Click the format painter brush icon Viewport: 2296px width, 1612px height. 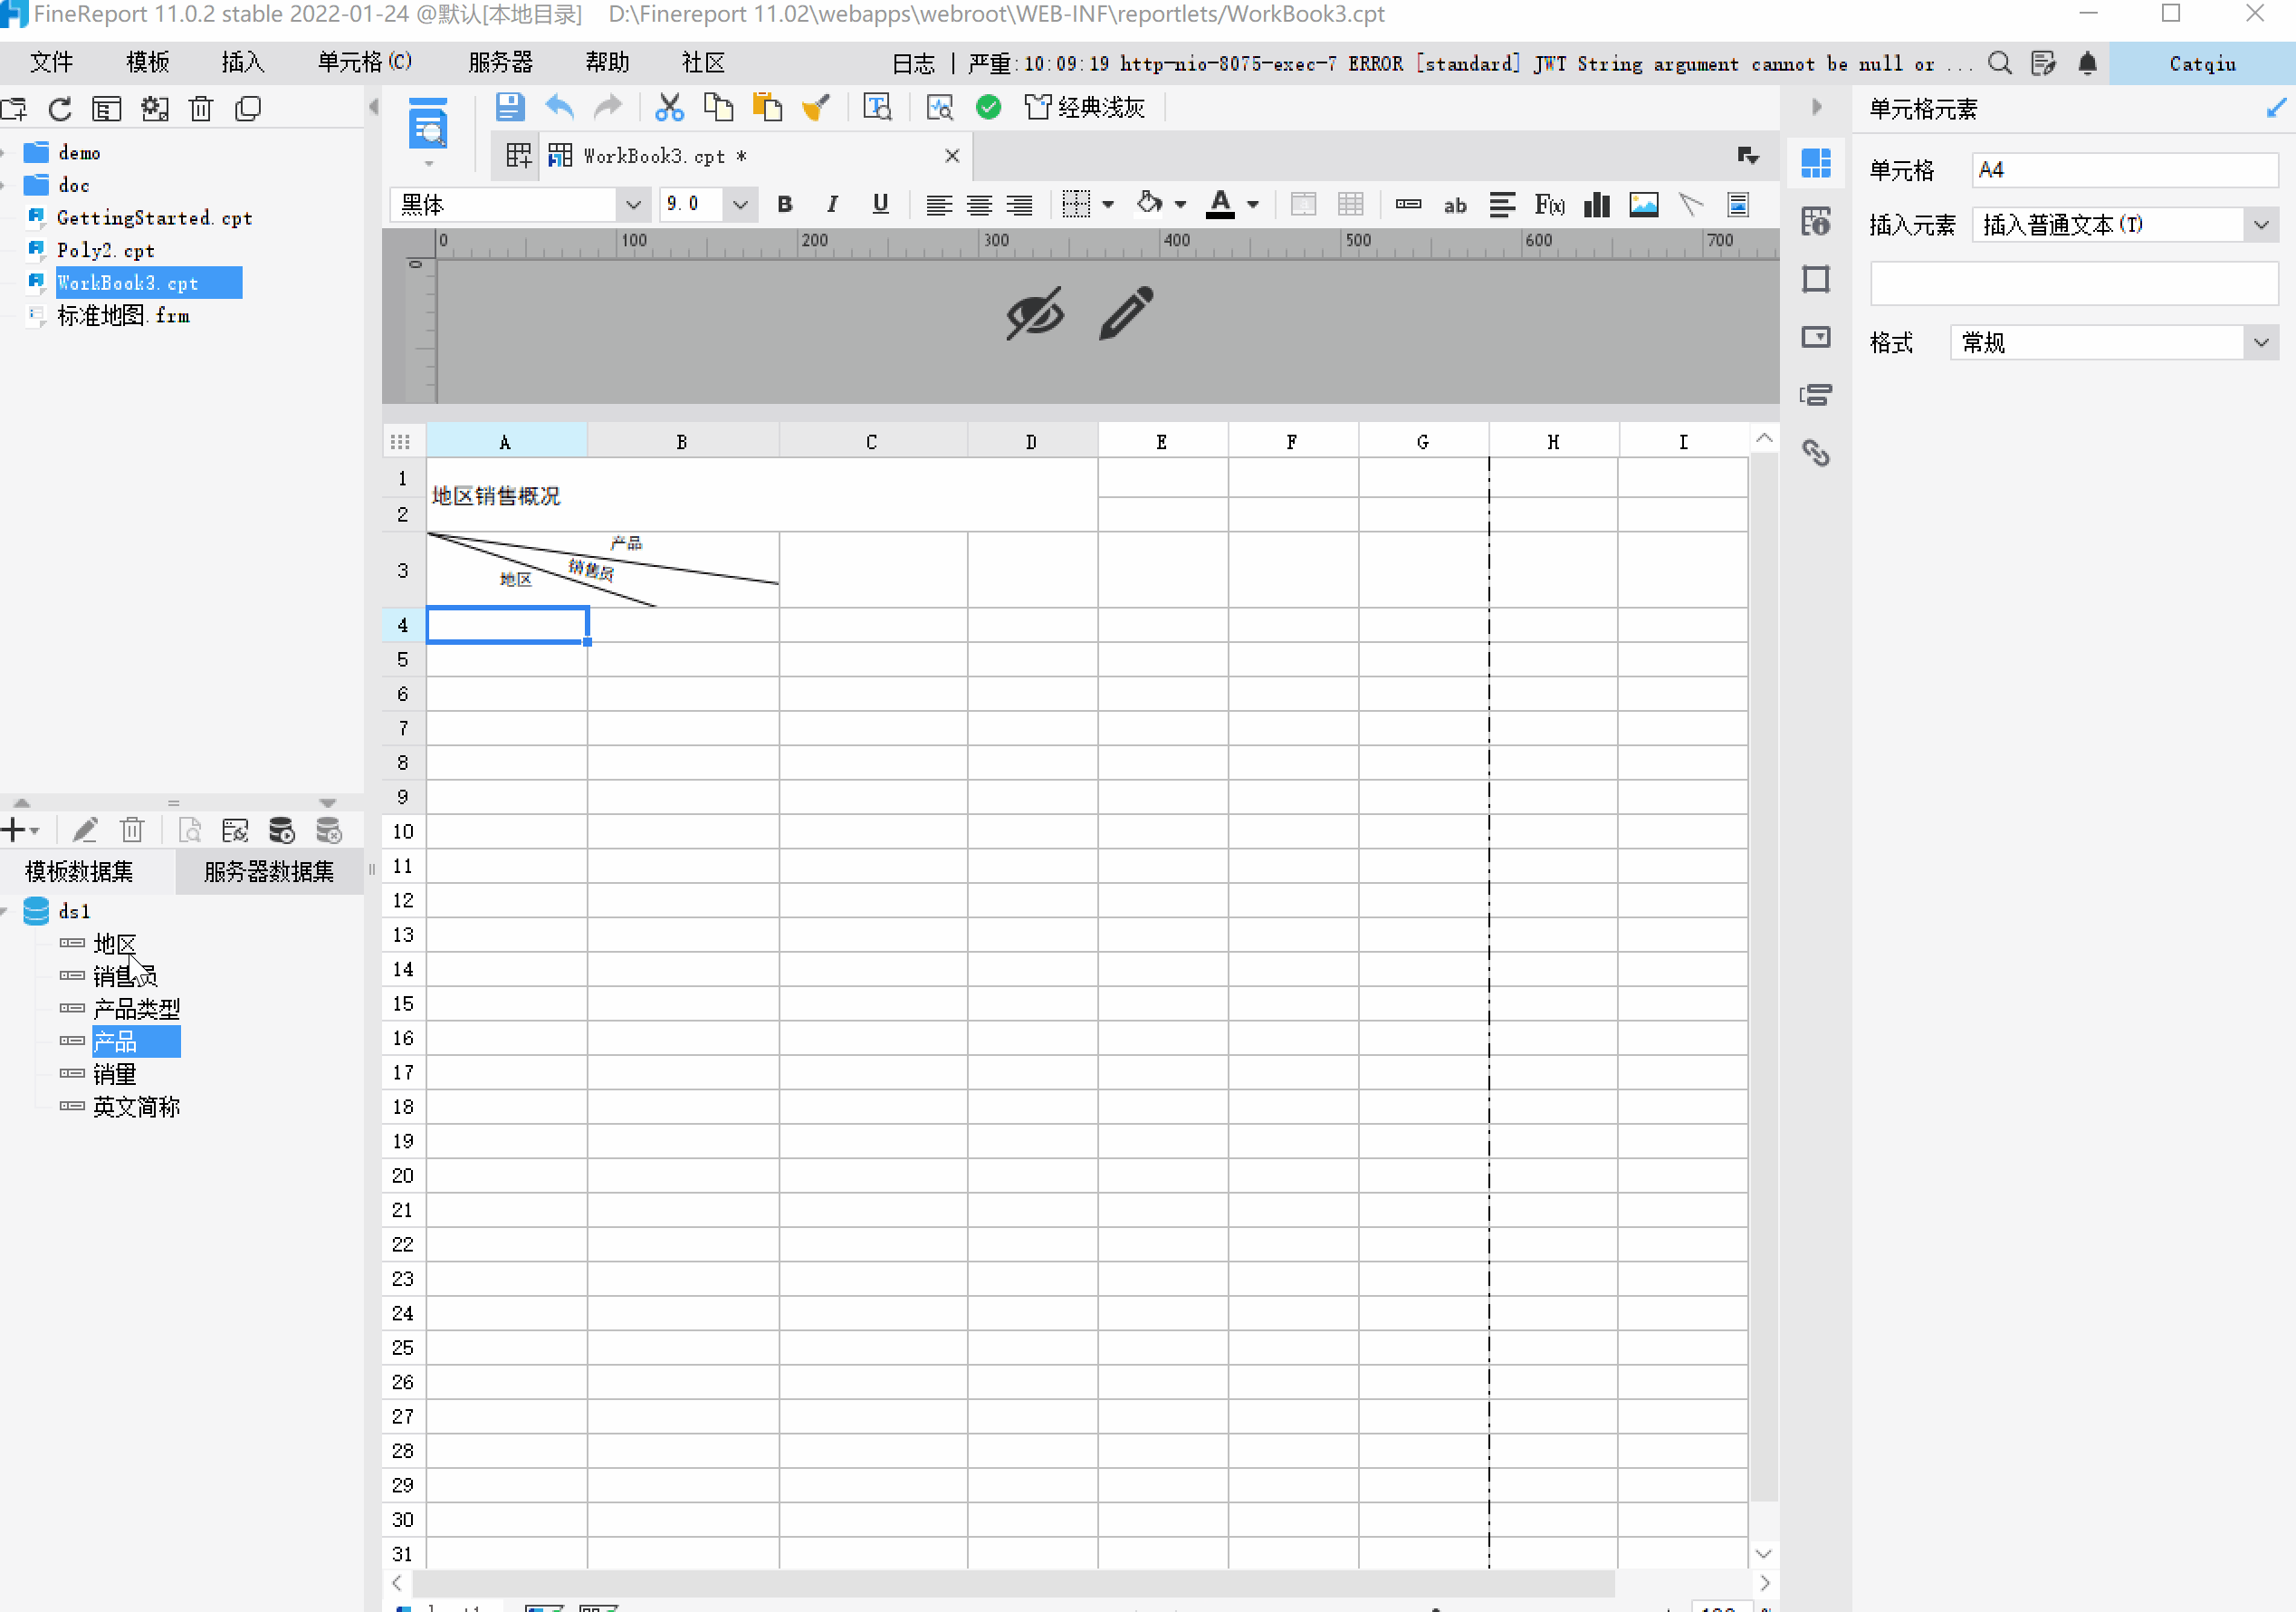point(816,107)
